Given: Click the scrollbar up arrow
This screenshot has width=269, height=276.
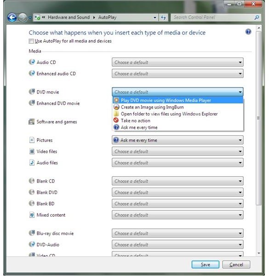Looking at the screenshot, I should point(258,28).
